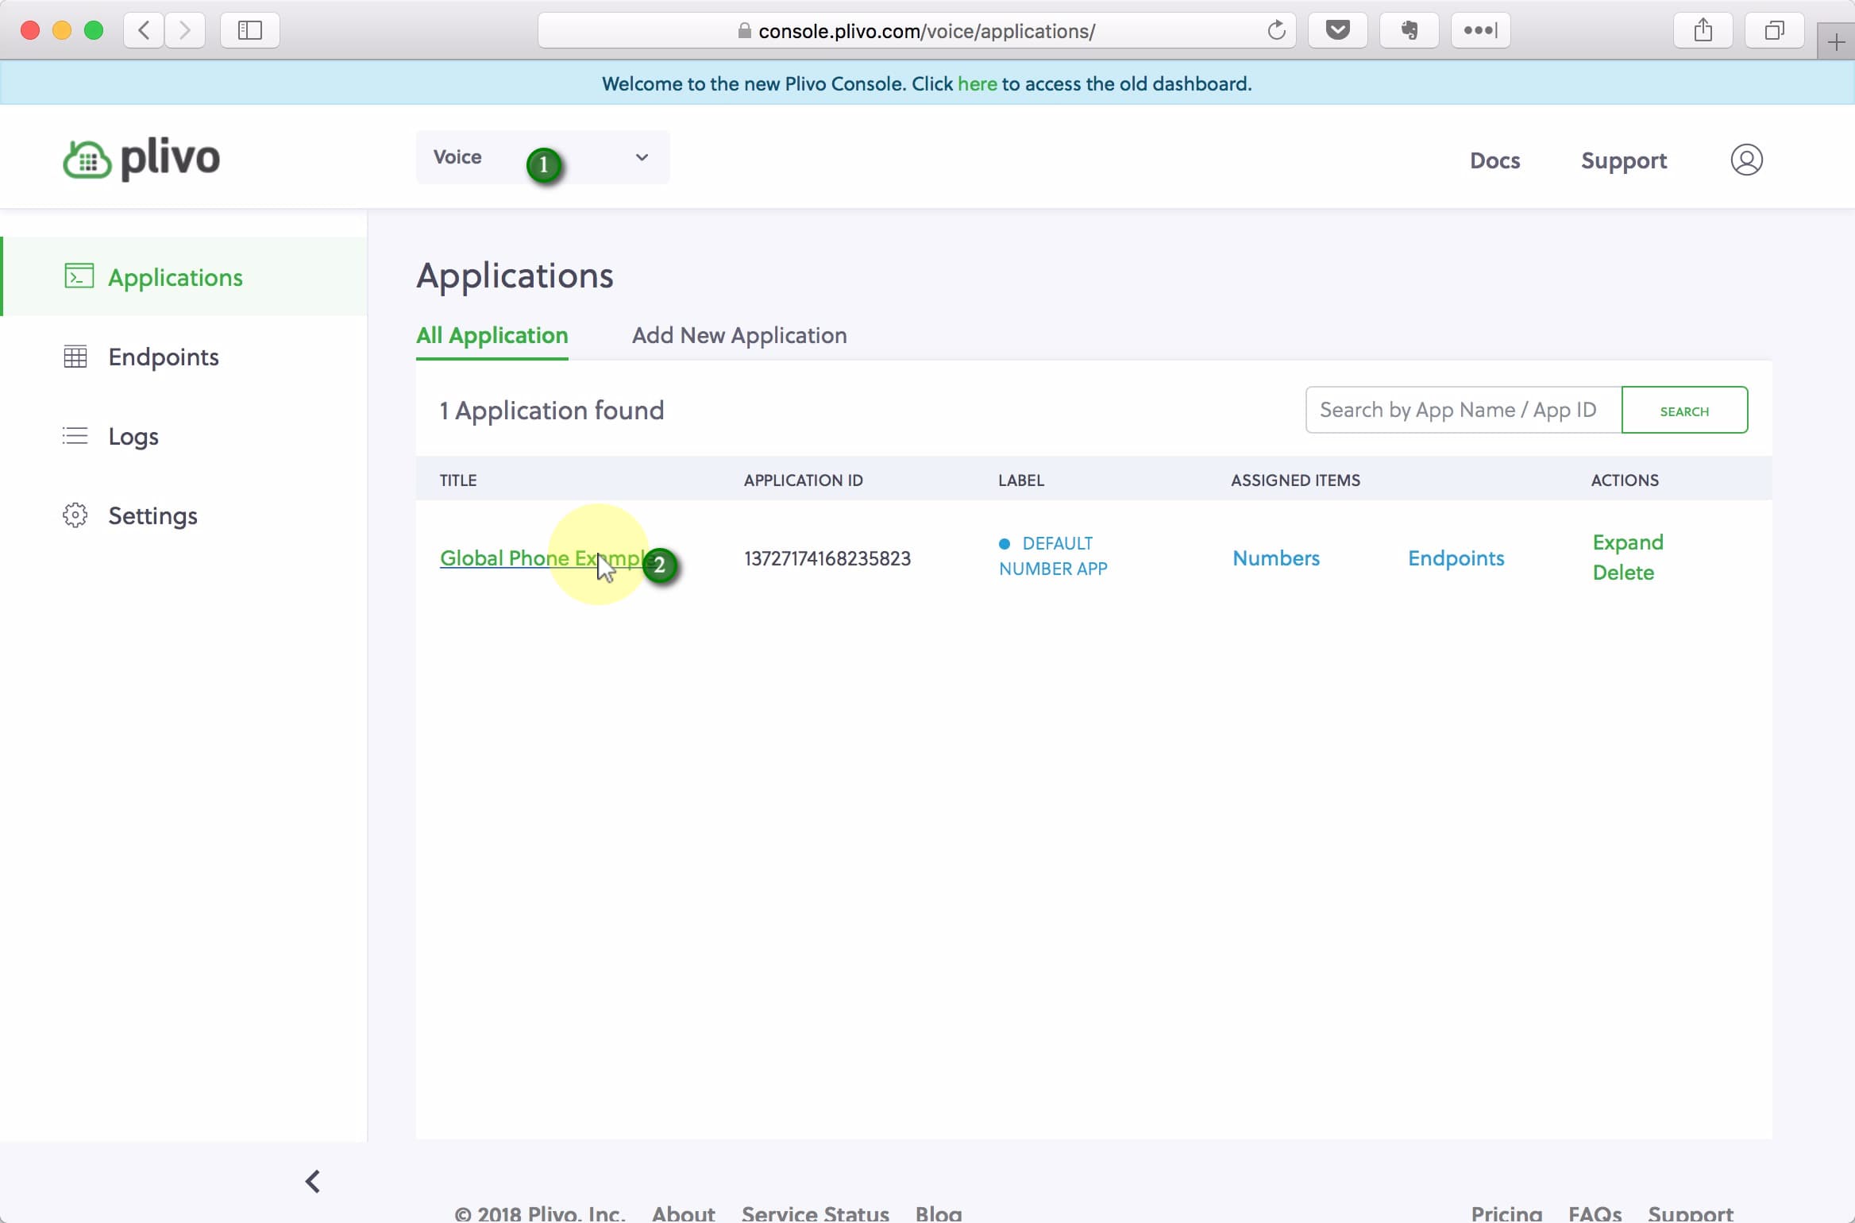Click the Firefox bookmark star icon
This screenshot has width=1855, height=1223.
point(1338,30)
